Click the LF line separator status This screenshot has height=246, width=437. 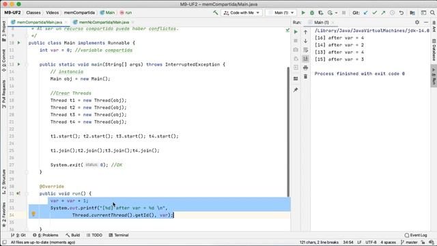360,242
